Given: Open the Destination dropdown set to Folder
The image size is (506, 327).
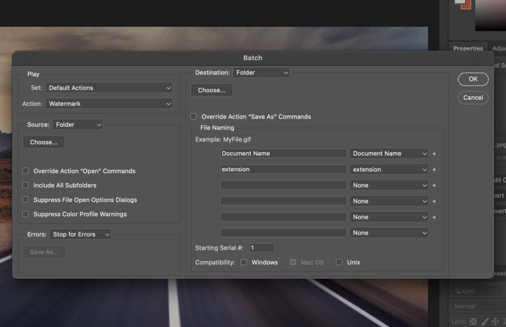Looking at the screenshot, I should click(261, 72).
